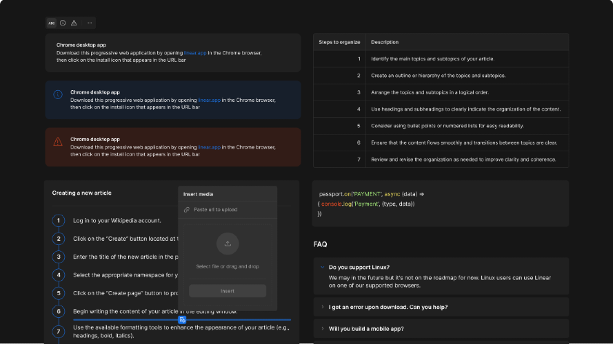The image size is (613, 344).
Task: Click the Chrome desktop app title in plain callout
Action: coord(81,45)
